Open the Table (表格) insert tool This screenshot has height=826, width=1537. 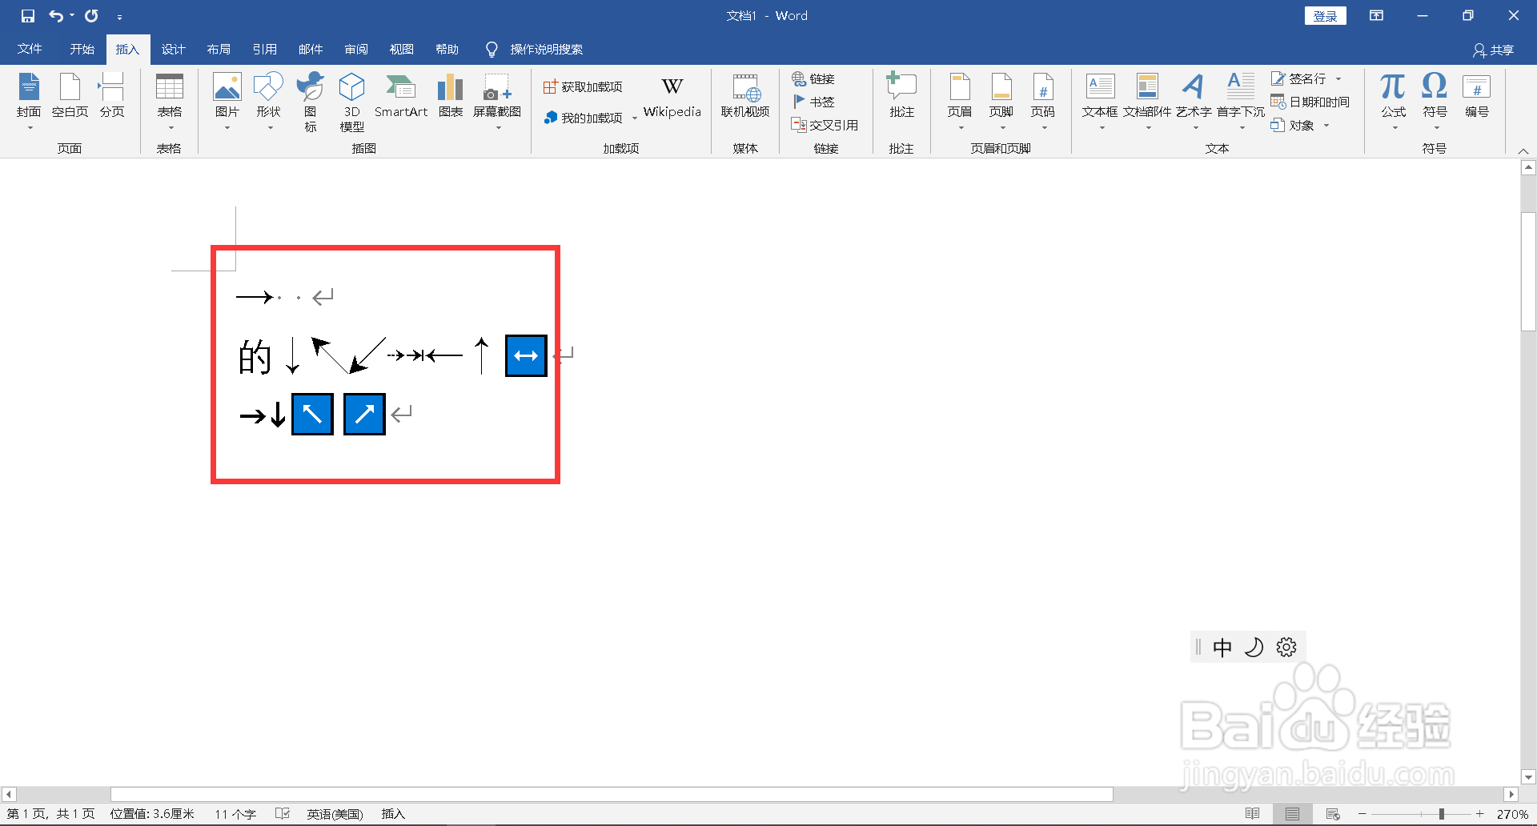[170, 102]
